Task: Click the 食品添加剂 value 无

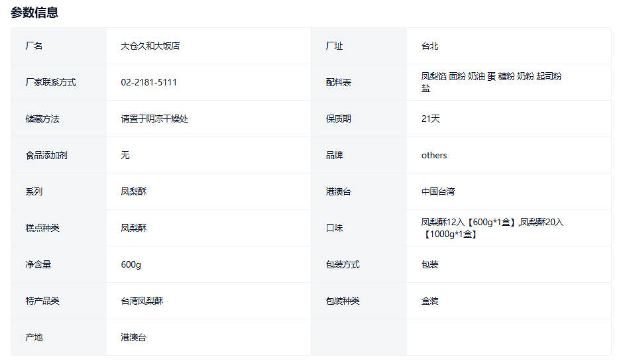Action: pos(125,156)
